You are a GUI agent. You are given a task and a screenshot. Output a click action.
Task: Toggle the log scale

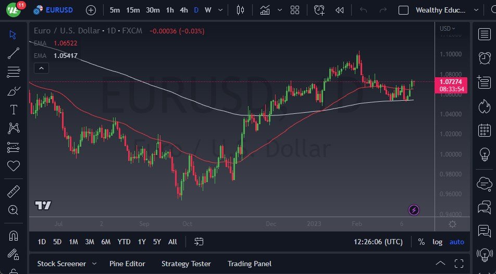click(x=438, y=242)
